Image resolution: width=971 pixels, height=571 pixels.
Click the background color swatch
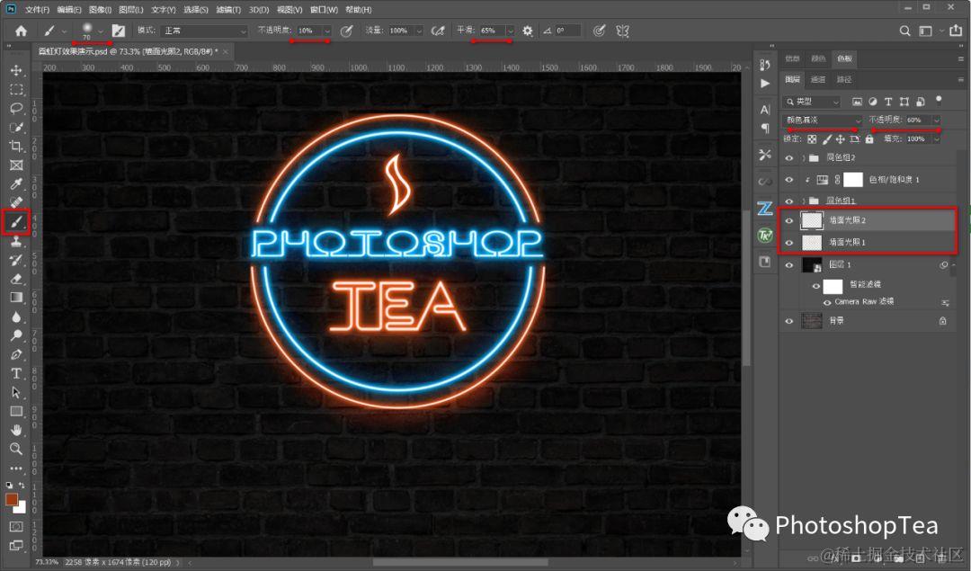[21, 508]
